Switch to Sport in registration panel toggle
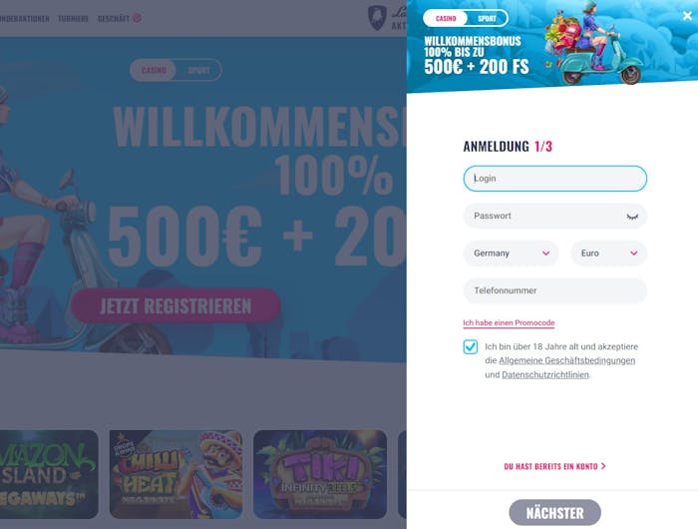 pyautogui.click(x=487, y=18)
